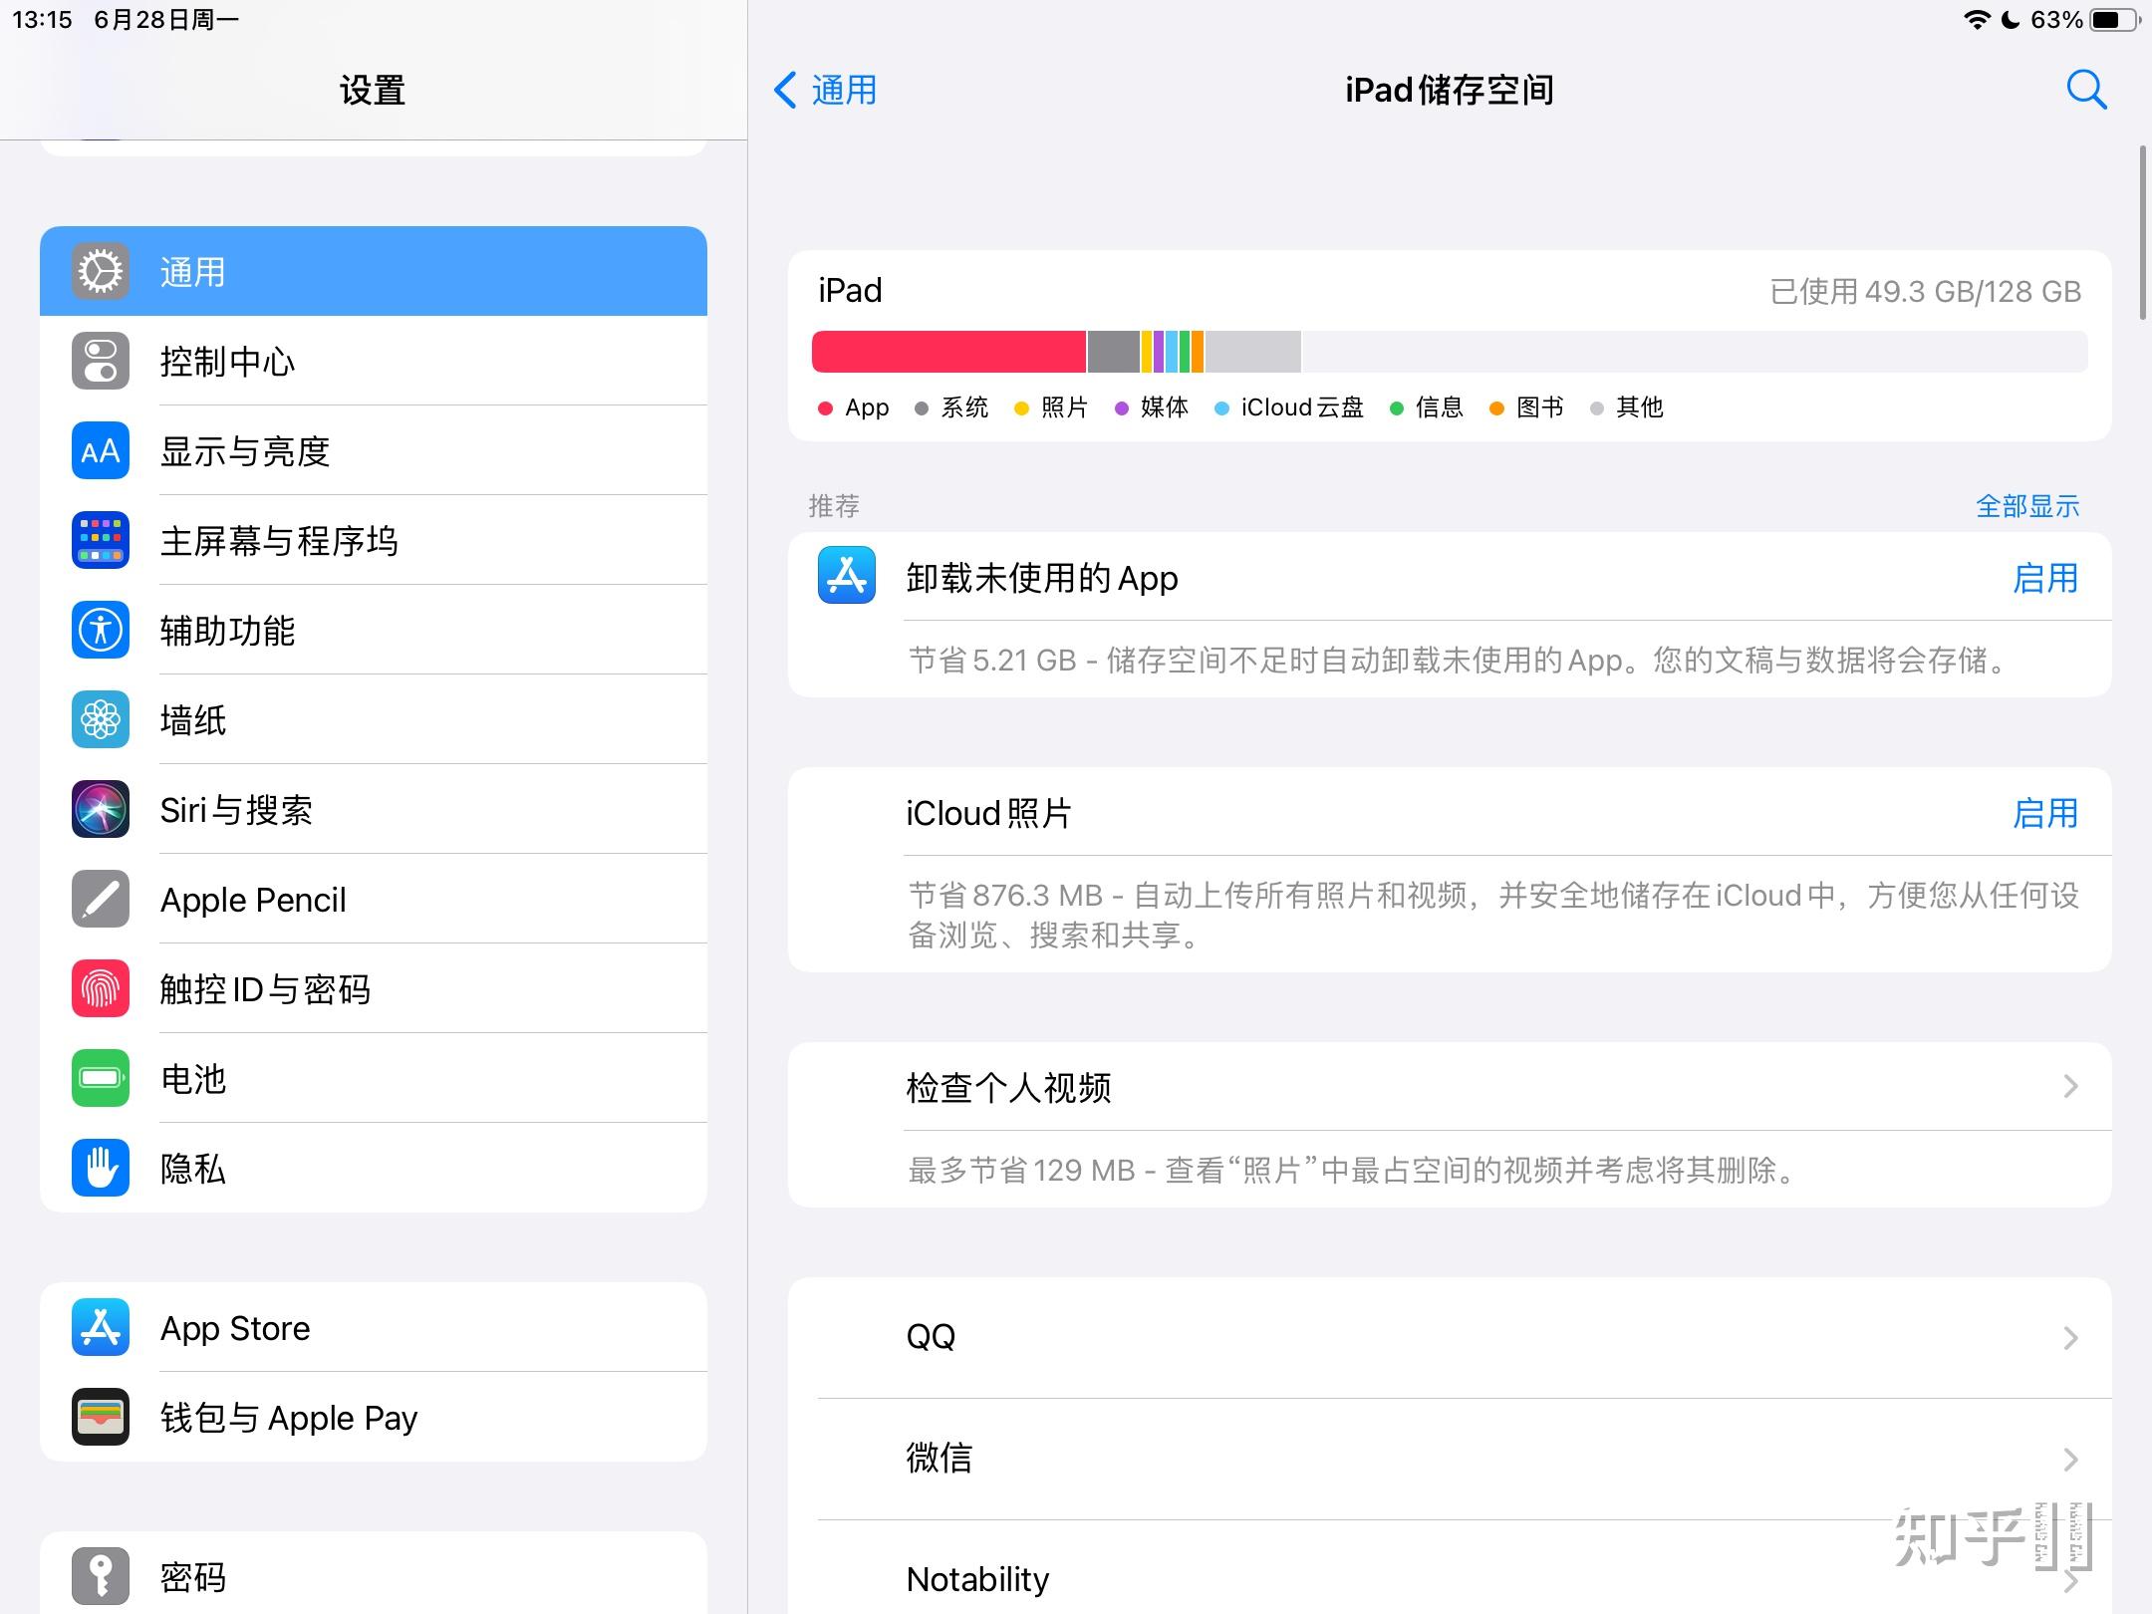This screenshot has height=1614, width=2152.
Task: Tap the Wallet card icon
Action: coord(101,1417)
